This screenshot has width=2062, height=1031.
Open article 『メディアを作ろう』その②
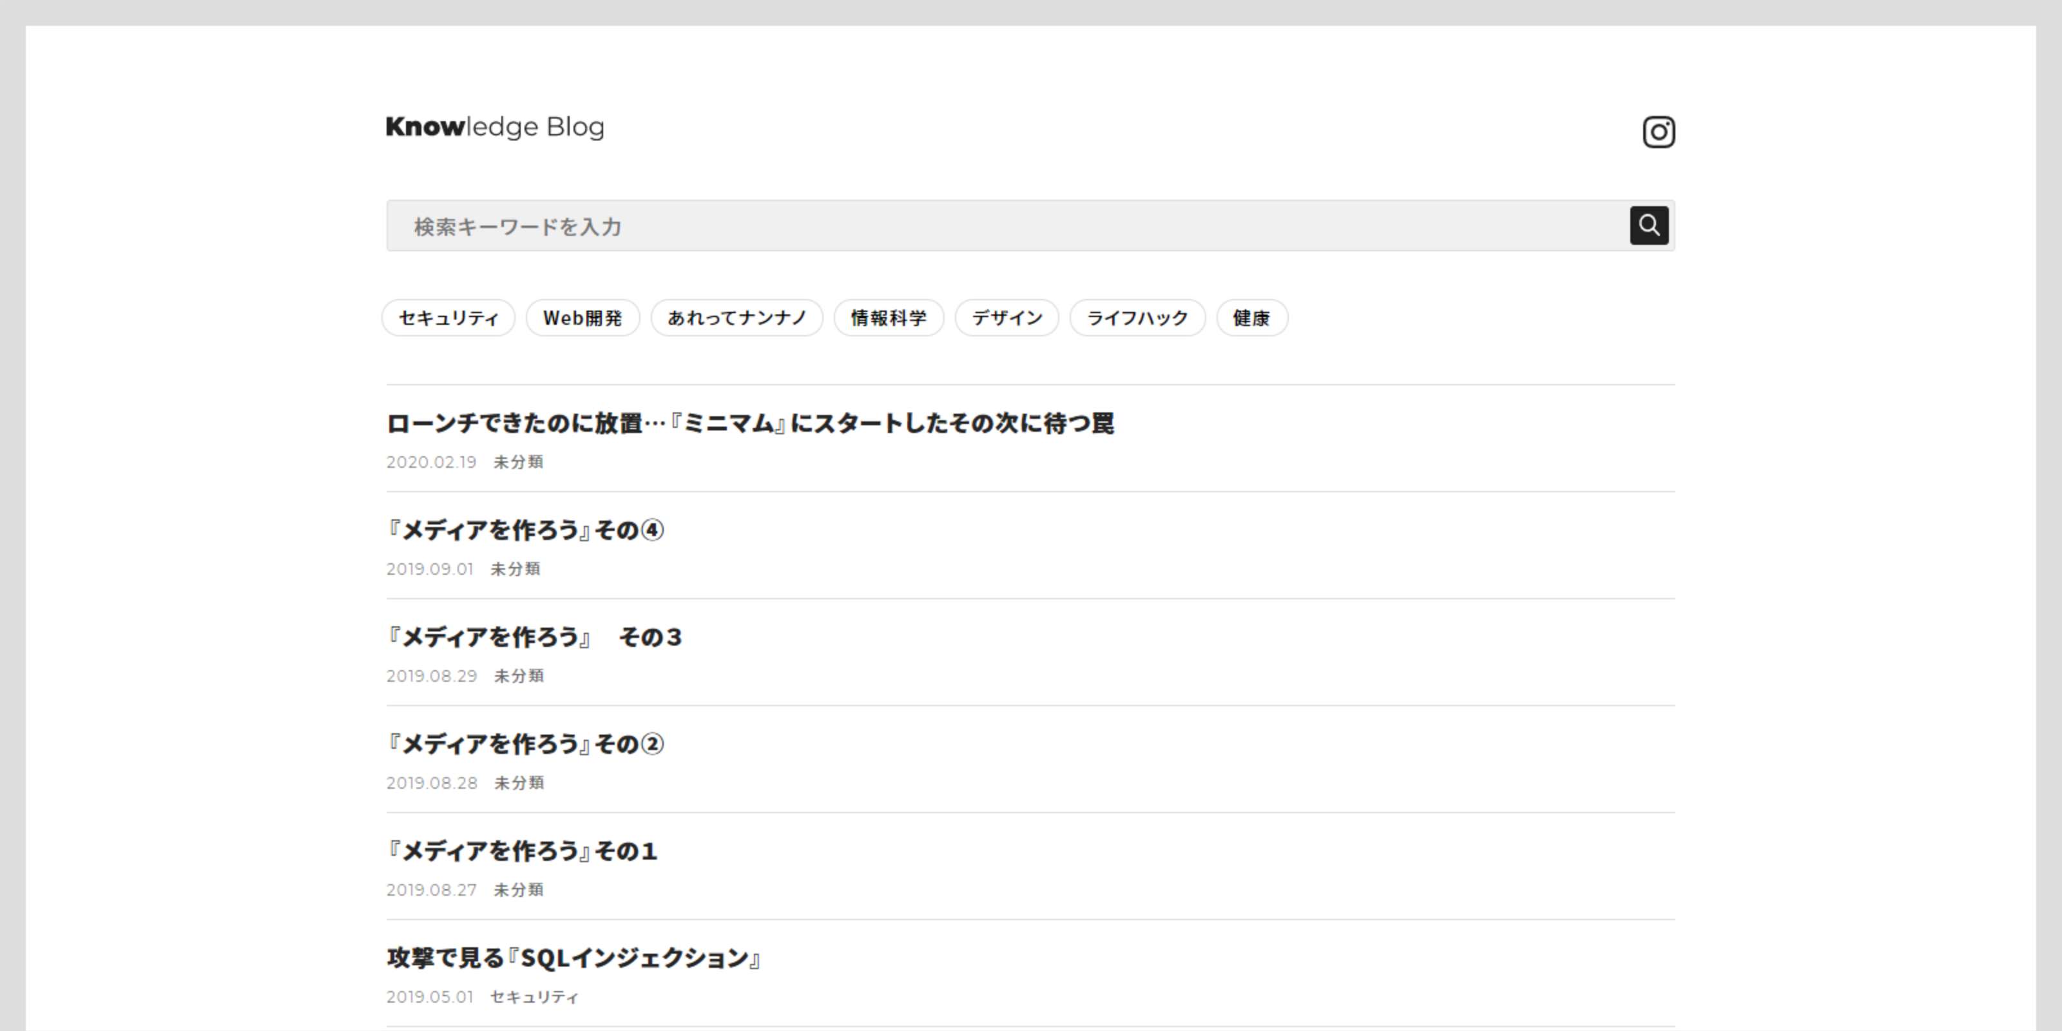525,744
